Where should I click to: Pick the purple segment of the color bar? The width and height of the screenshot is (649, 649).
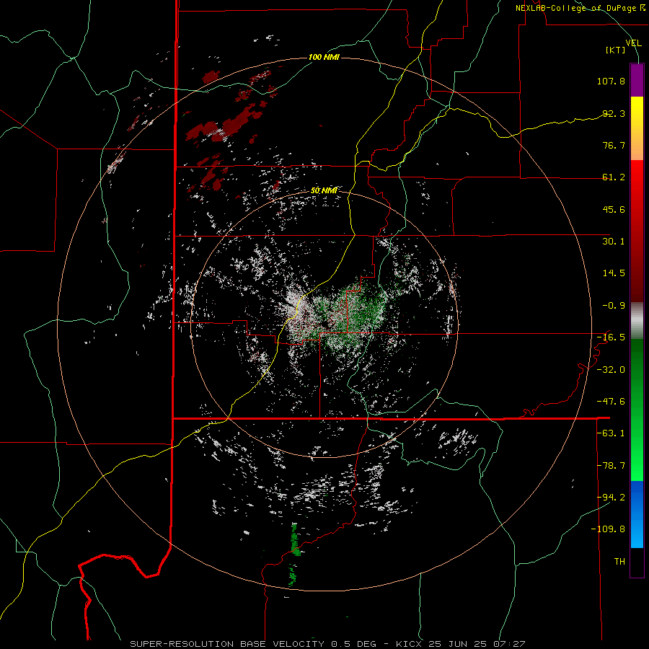(x=637, y=80)
